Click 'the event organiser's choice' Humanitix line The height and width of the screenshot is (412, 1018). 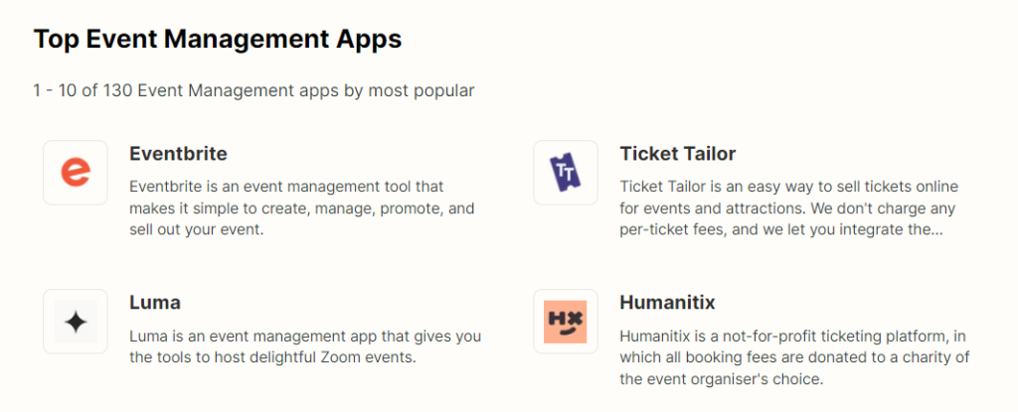pyautogui.click(x=722, y=379)
